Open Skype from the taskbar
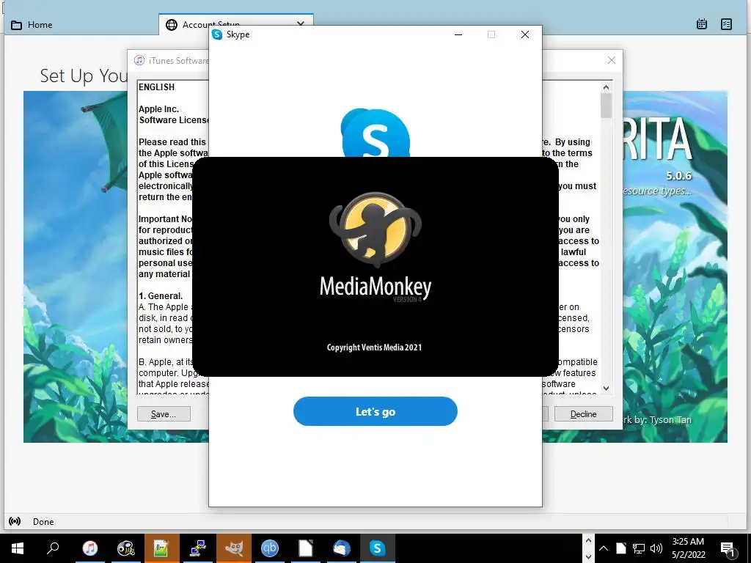This screenshot has width=751, height=563. [x=378, y=548]
